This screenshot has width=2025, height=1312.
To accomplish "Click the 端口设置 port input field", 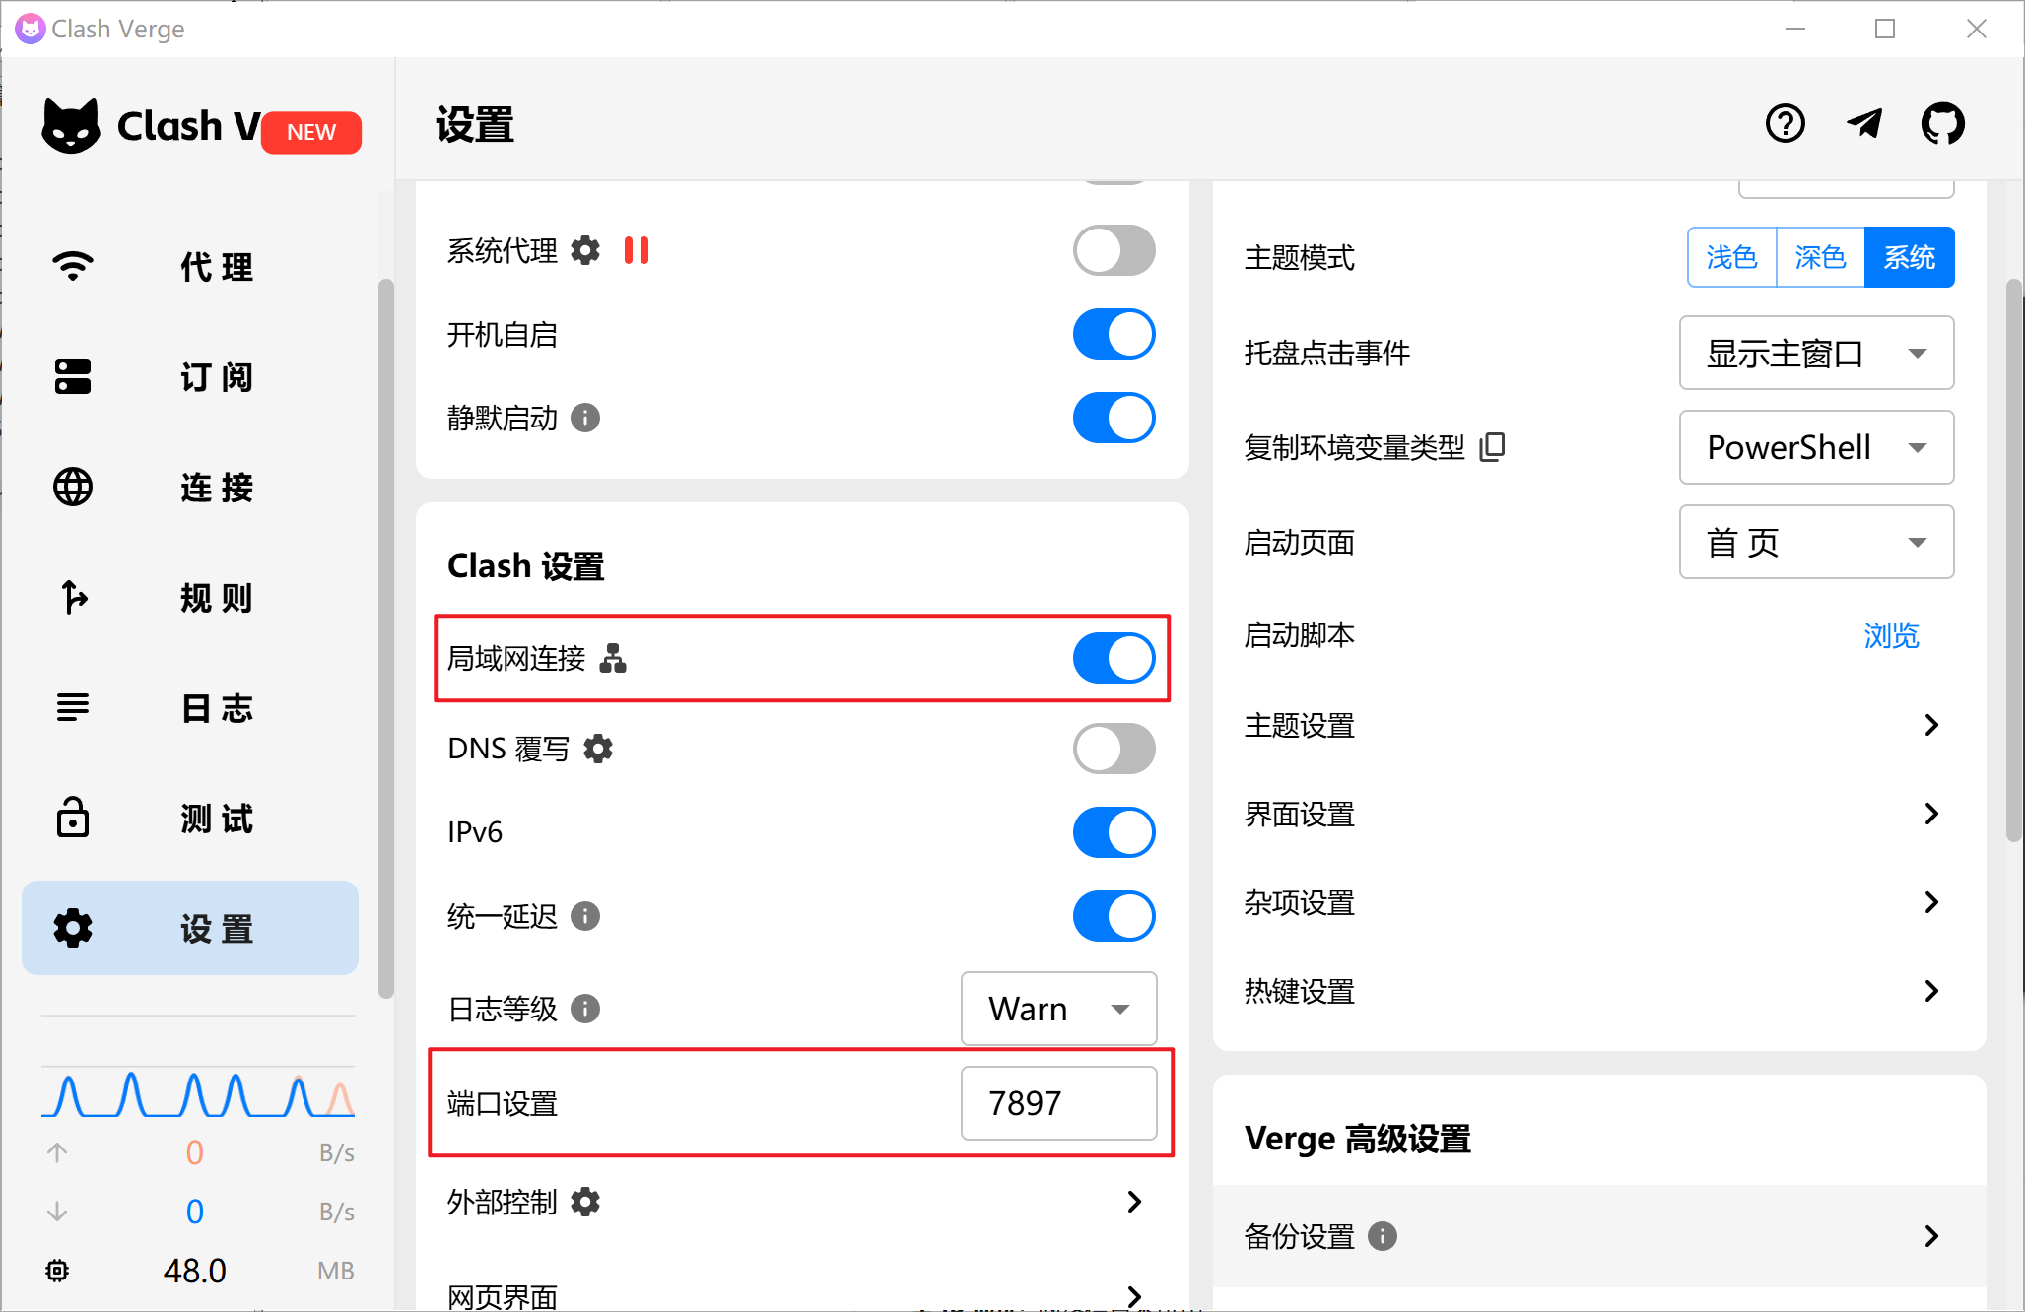I will (1058, 1103).
